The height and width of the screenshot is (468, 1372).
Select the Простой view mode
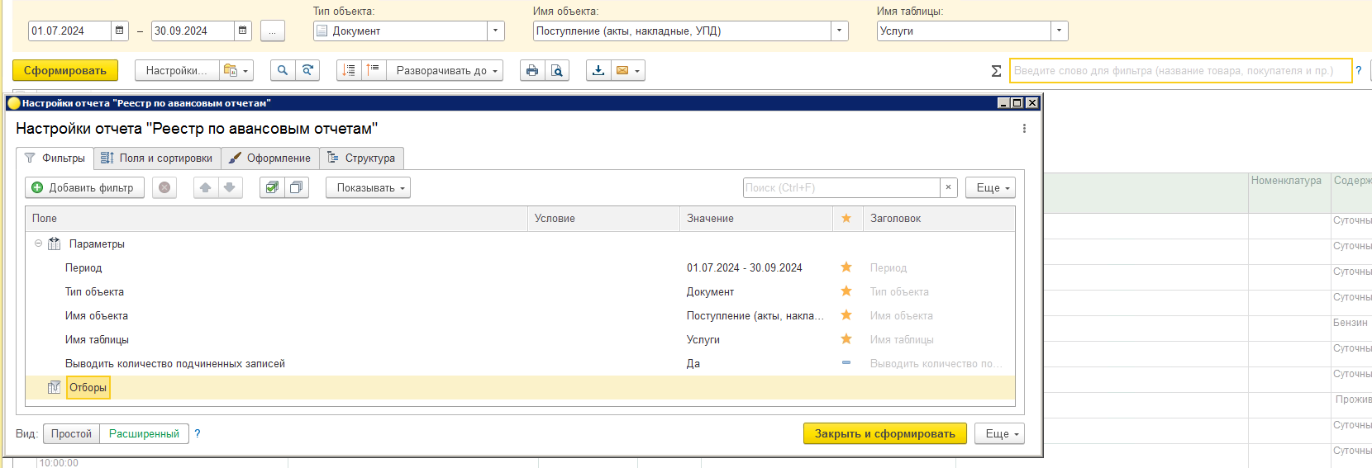(71, 434)
